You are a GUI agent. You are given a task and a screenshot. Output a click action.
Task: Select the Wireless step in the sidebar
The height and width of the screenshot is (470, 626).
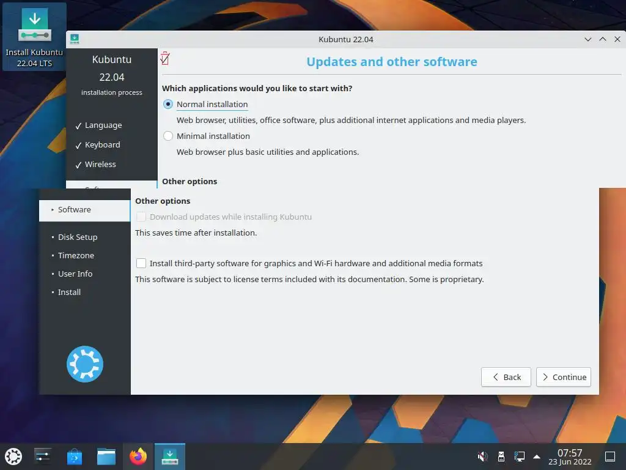point(100,164)
